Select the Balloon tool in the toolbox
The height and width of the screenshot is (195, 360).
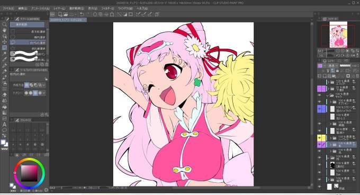[4, 130]
